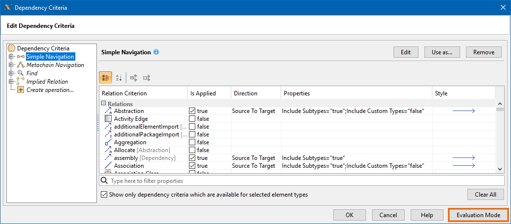
Task: Select Simple Navigation in the tree
Action: pos(50,57)
